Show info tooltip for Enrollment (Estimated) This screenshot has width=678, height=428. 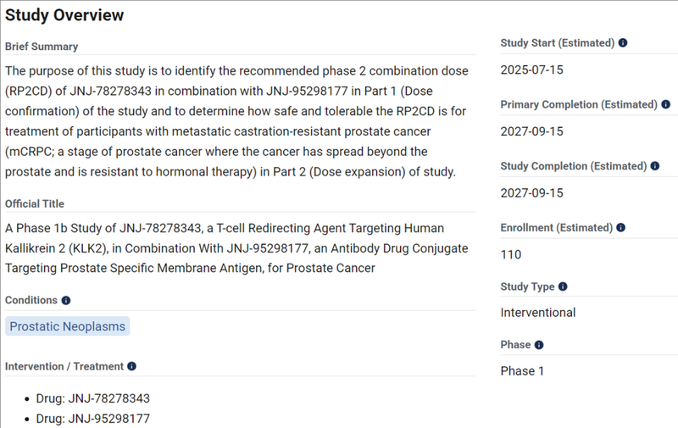(621, 227)
